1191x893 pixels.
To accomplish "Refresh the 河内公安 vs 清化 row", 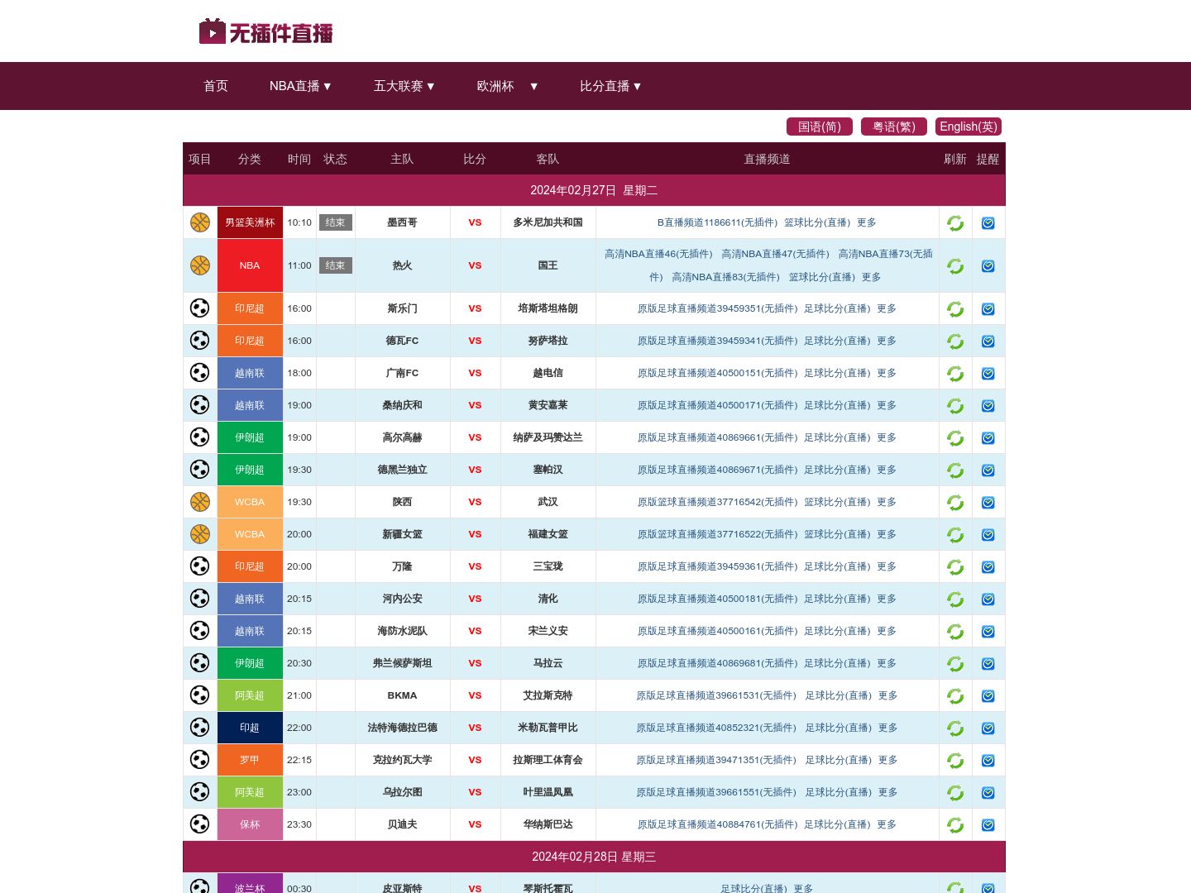I will 955,599.
